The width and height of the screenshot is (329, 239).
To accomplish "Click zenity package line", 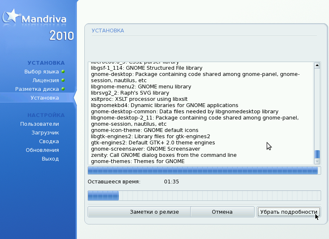I will [x=164, y=155].
